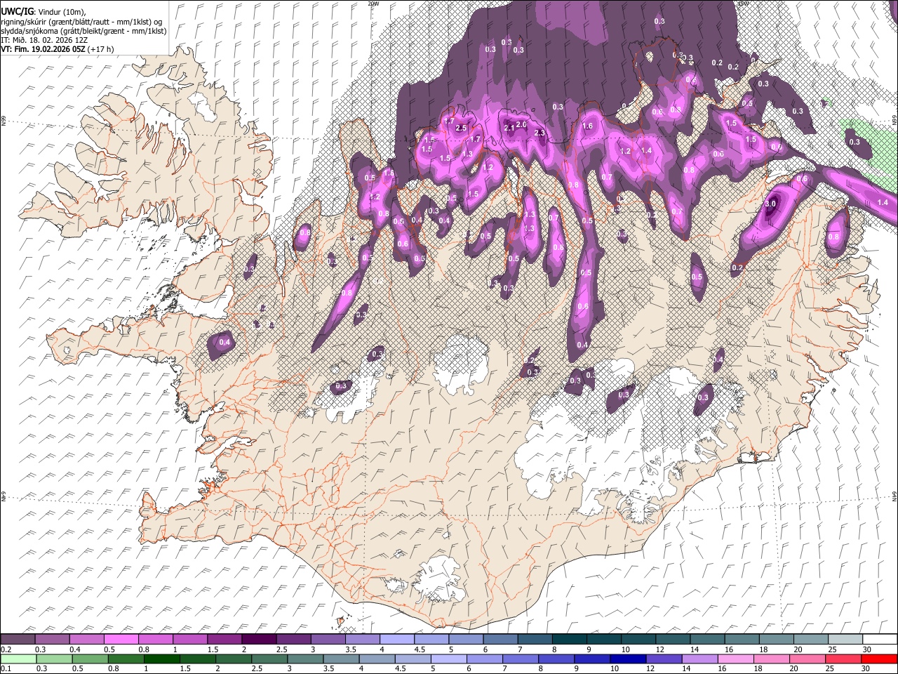Click the darkest green swatch between 1 and 1.5

163,659
